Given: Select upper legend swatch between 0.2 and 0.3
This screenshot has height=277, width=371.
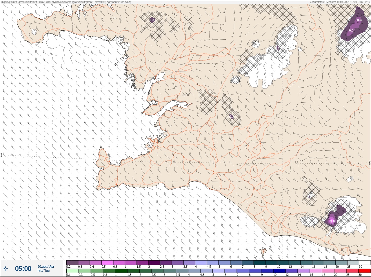Looking at the screenshot, I should [72, 263].
